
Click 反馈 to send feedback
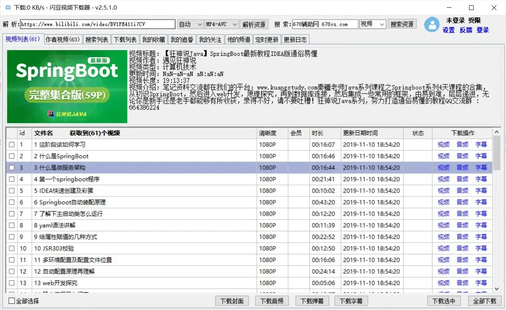(467, 30)
